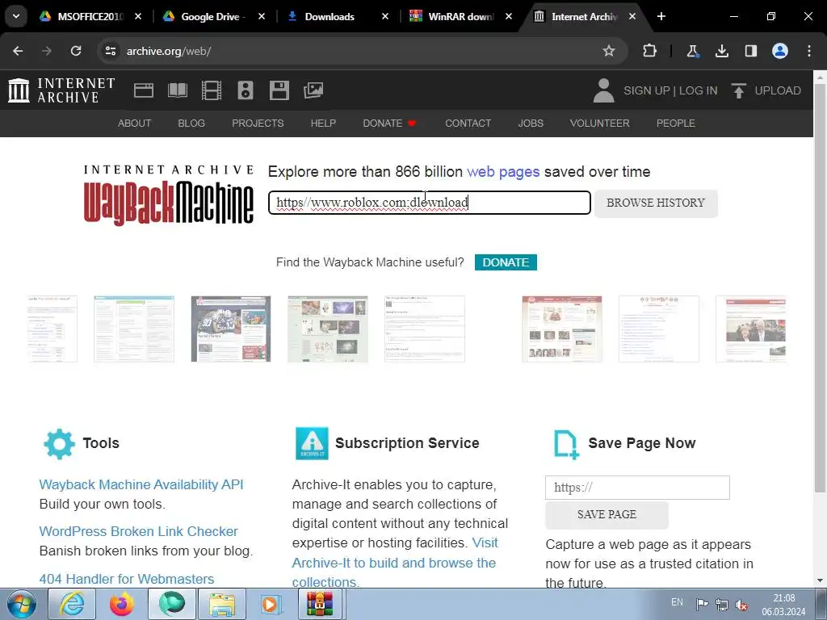
Task: Launch Internet Explorer from taskbar
Action: pos(72,604)
